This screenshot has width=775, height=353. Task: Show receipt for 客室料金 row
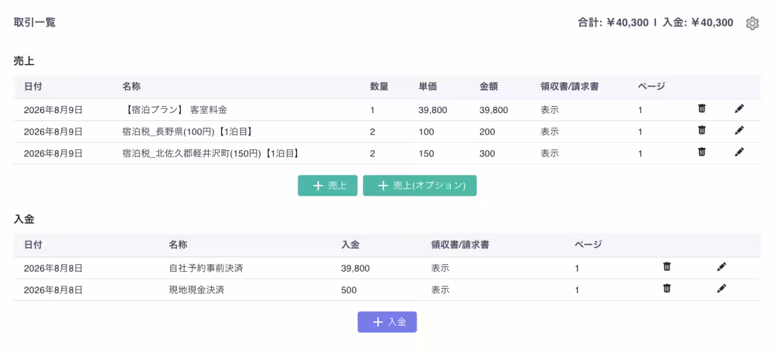pos(550,110)
